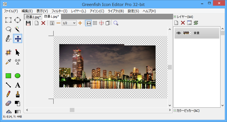227x122 pixels.
Task: Toggle the red center lines button
Action: (x=101, y=23)
